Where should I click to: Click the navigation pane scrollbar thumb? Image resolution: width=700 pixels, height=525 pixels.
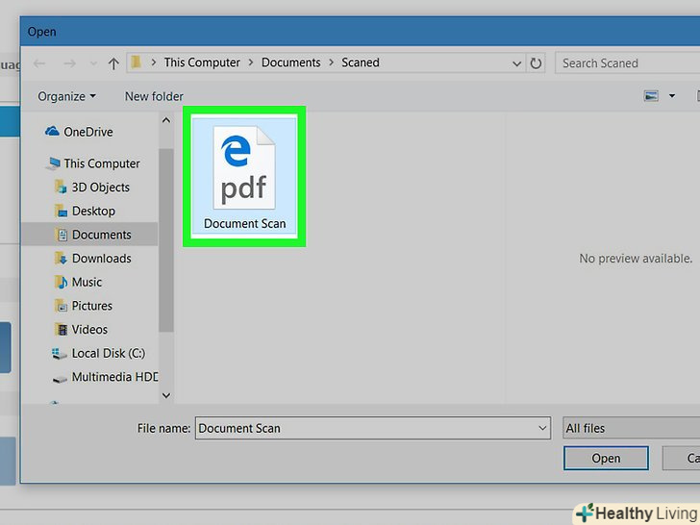tap(166, 240)
